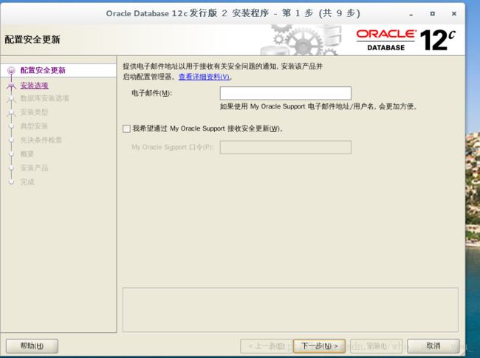Image resolution: width=480 pixels, height=358 pixels.
Task: Select 典型安装 step in sidebar
Action: (34, 126)
